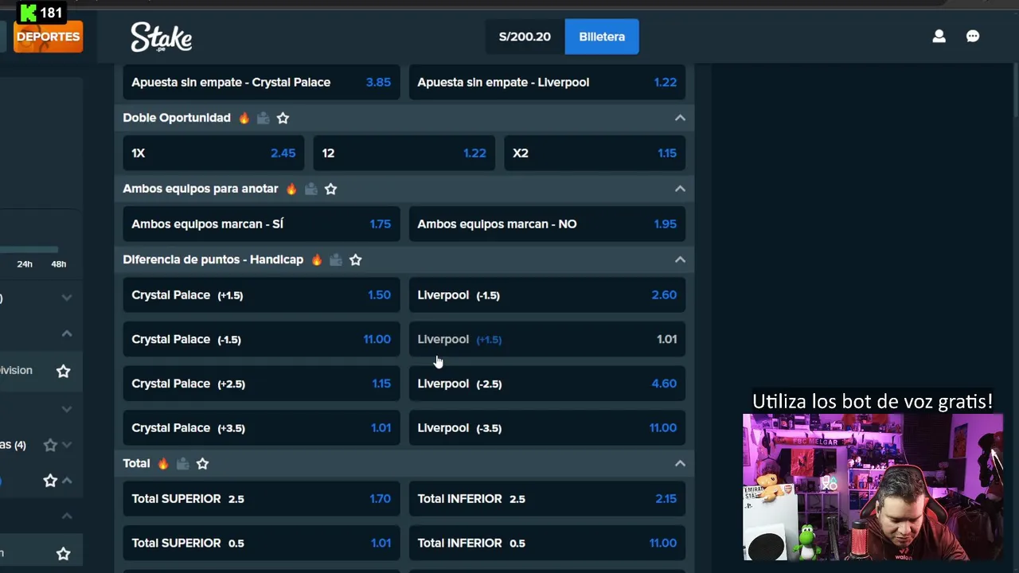
Task: Click the camera icon beside Handicap
Action: pyautogui.click(x=336, y=259)
